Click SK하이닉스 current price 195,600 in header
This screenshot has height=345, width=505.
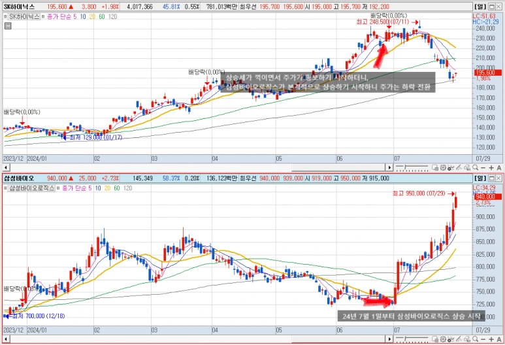point(57,7)
